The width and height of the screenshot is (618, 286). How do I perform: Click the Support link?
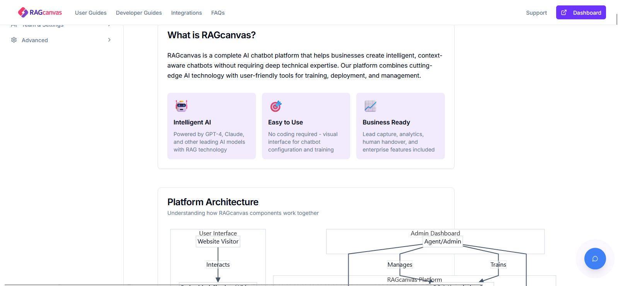[536, 12]
